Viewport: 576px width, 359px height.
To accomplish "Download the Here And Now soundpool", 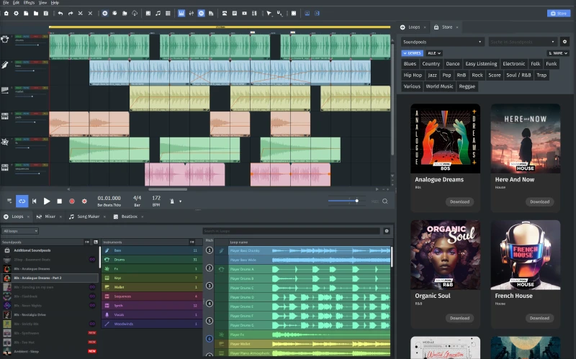I will coord(539,201).
